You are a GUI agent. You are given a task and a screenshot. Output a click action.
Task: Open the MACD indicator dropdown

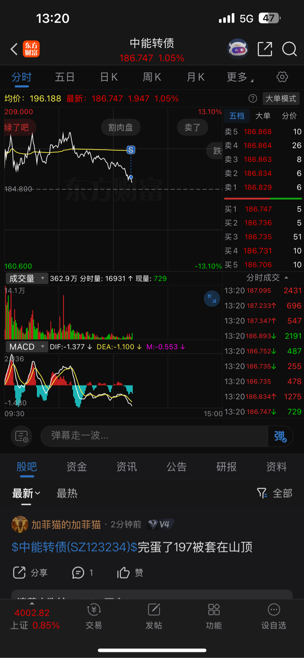coord(27,347)
